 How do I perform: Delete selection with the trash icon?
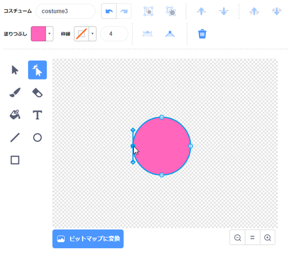point(202,34)
